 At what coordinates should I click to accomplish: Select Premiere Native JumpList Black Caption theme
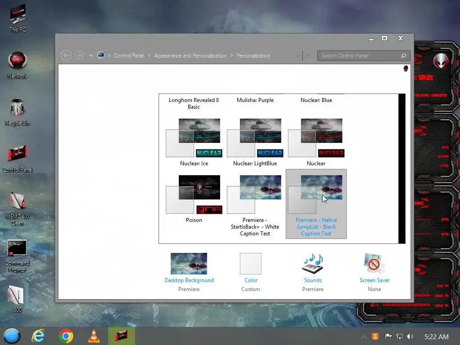[316, 204]
